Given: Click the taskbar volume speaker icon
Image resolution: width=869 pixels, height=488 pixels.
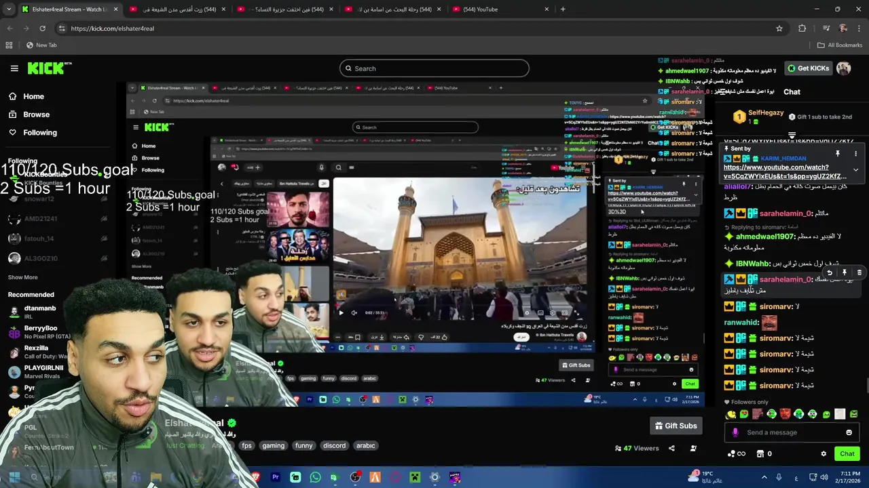Looking at the screenshot, I should coord(824,477).
